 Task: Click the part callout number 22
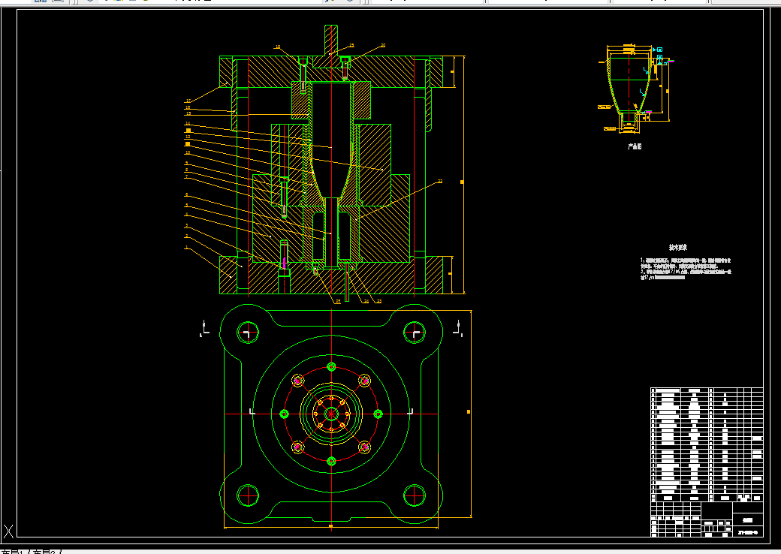pos(440,181)
